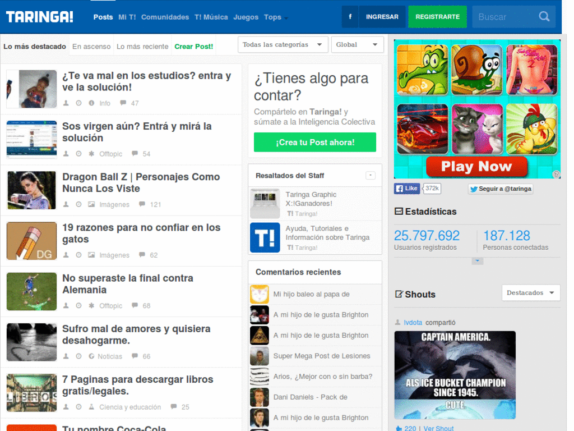Viewport: 574px width, 431px height.
Task: Click the red race car game icon
Action: (x=423, y=129)
